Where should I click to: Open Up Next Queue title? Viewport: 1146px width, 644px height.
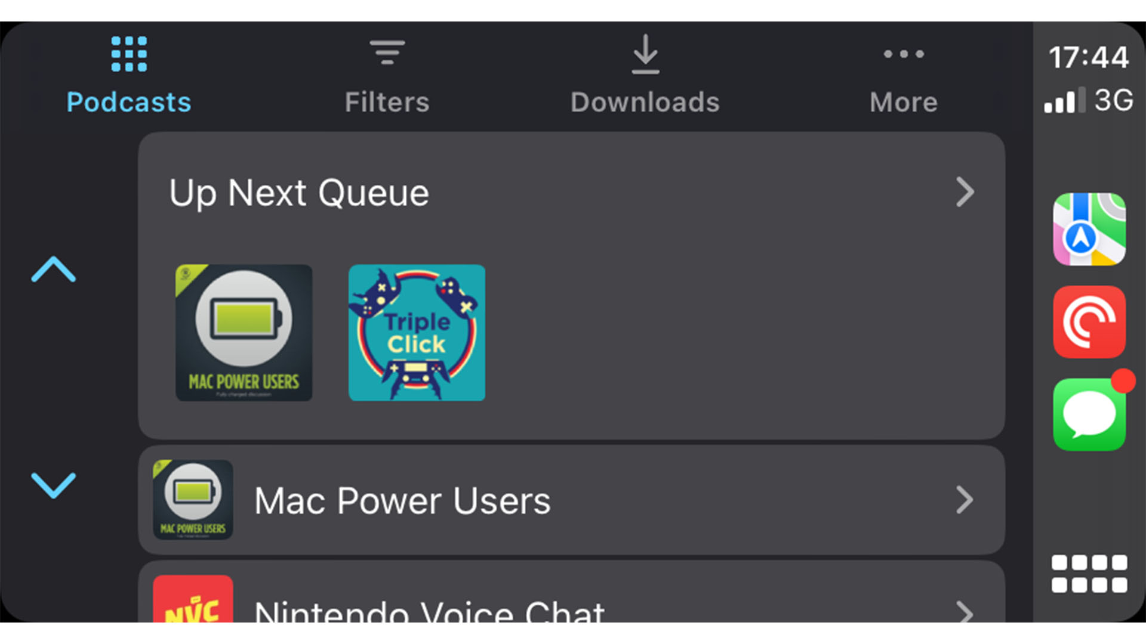point(299,193)
